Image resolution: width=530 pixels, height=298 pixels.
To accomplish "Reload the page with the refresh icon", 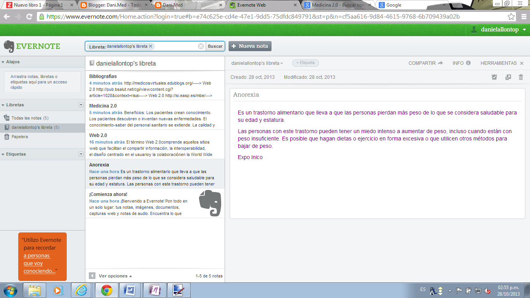I will tap(29, 17).
